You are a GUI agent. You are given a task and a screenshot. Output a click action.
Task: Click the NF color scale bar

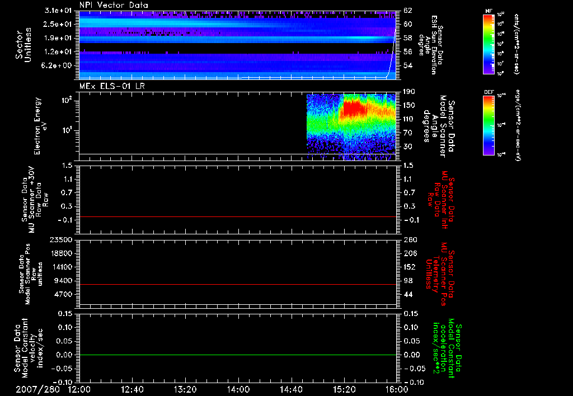tap(489, 44)
